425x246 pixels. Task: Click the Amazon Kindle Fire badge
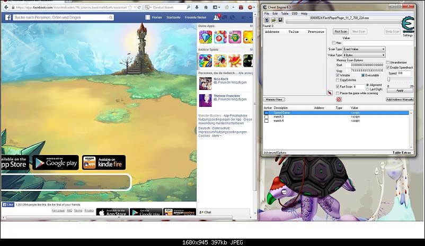click(104, 162)
